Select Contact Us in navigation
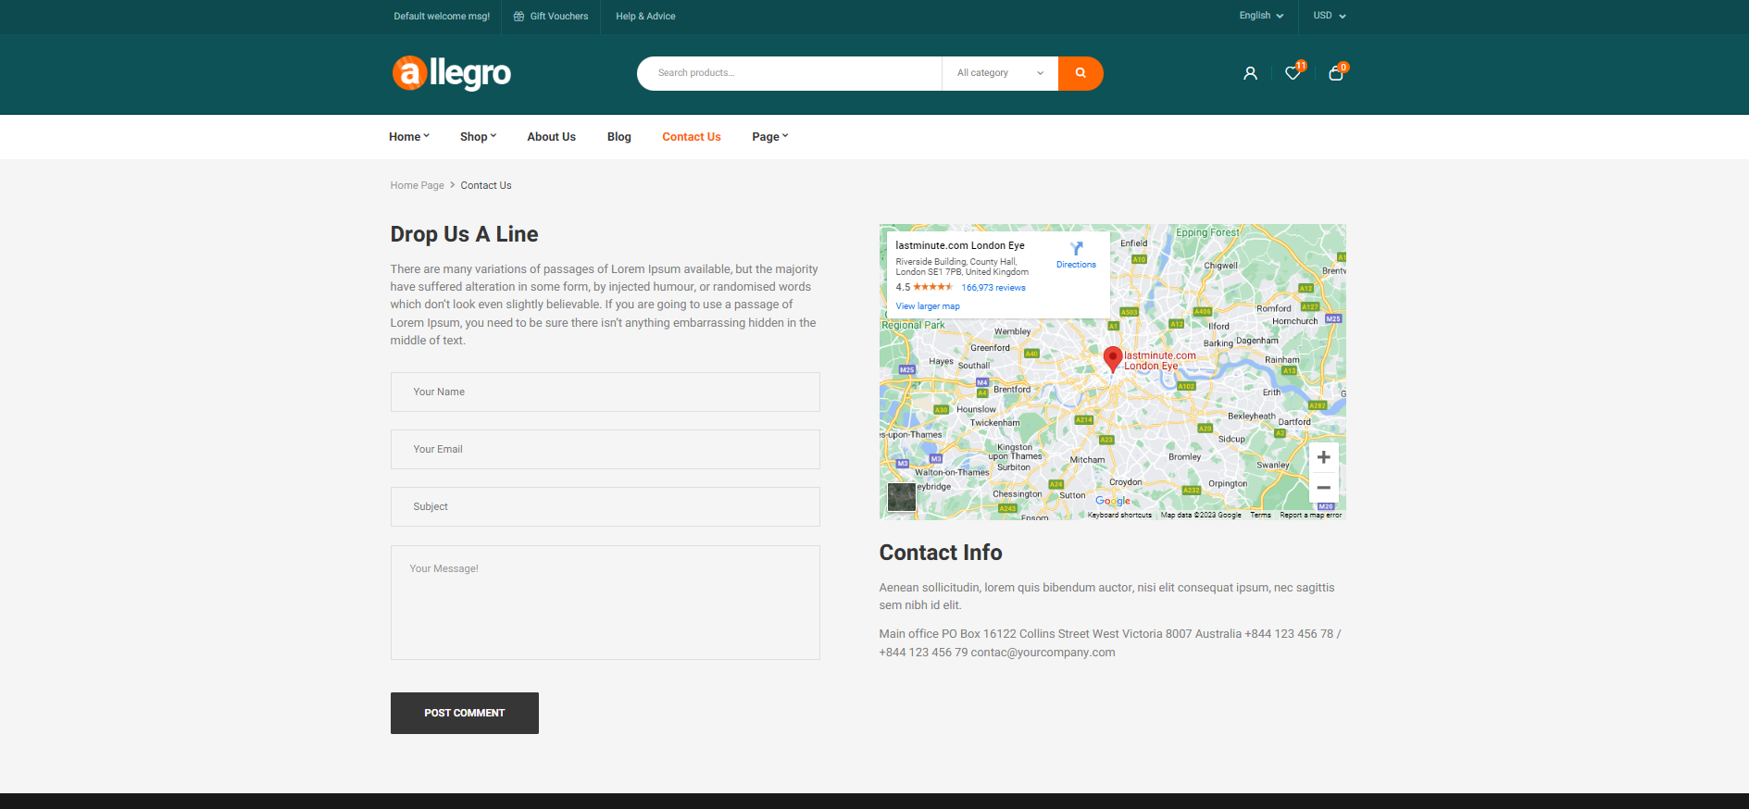 coord(691,137)
